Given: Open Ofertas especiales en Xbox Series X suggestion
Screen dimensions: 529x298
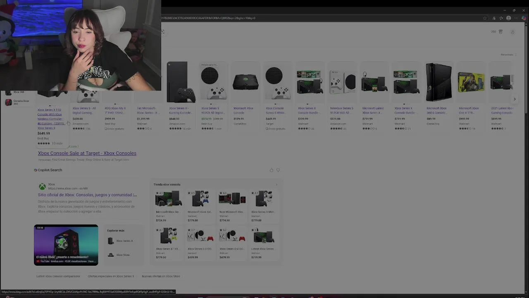Looking at the screenshot, I should tap(111, 276).
